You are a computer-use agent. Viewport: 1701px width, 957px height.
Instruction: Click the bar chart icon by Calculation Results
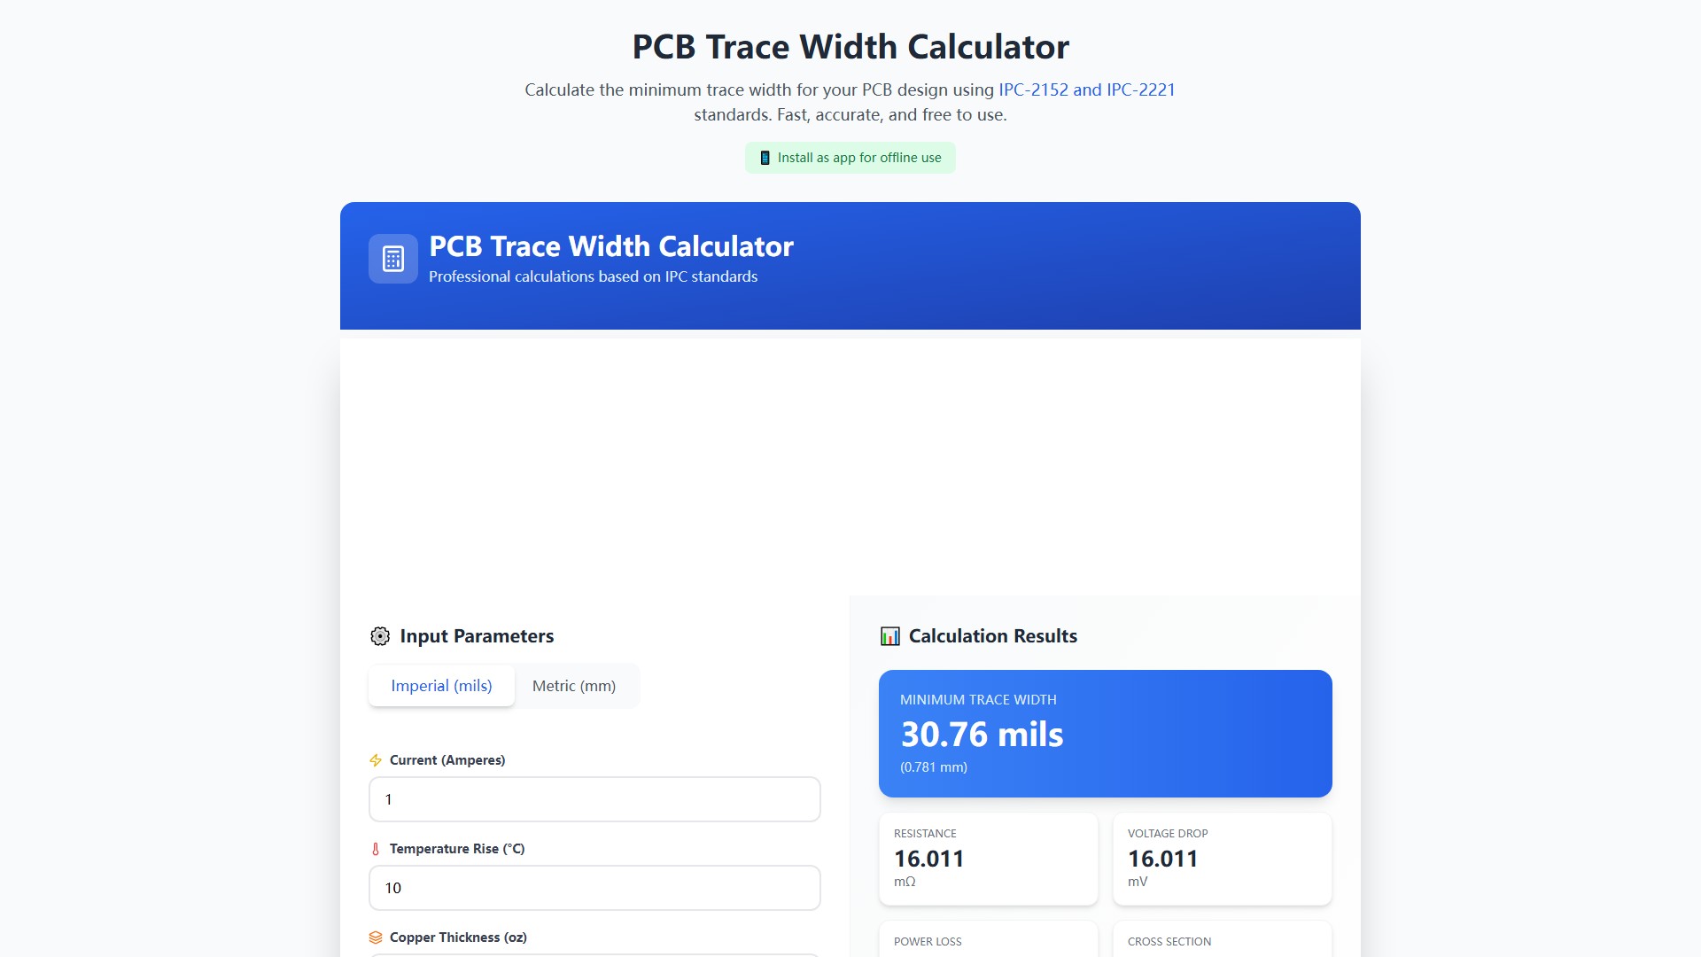pyautogui.click(x=889, y=636)
